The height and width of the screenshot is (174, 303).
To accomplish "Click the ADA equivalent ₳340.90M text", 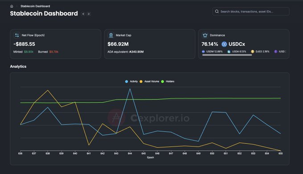I will [126, 52].
